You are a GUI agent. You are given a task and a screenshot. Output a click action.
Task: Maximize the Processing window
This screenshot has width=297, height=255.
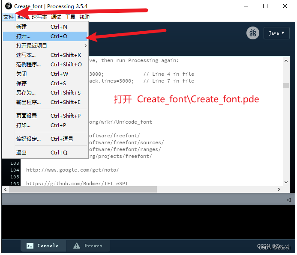pos(265,6)
